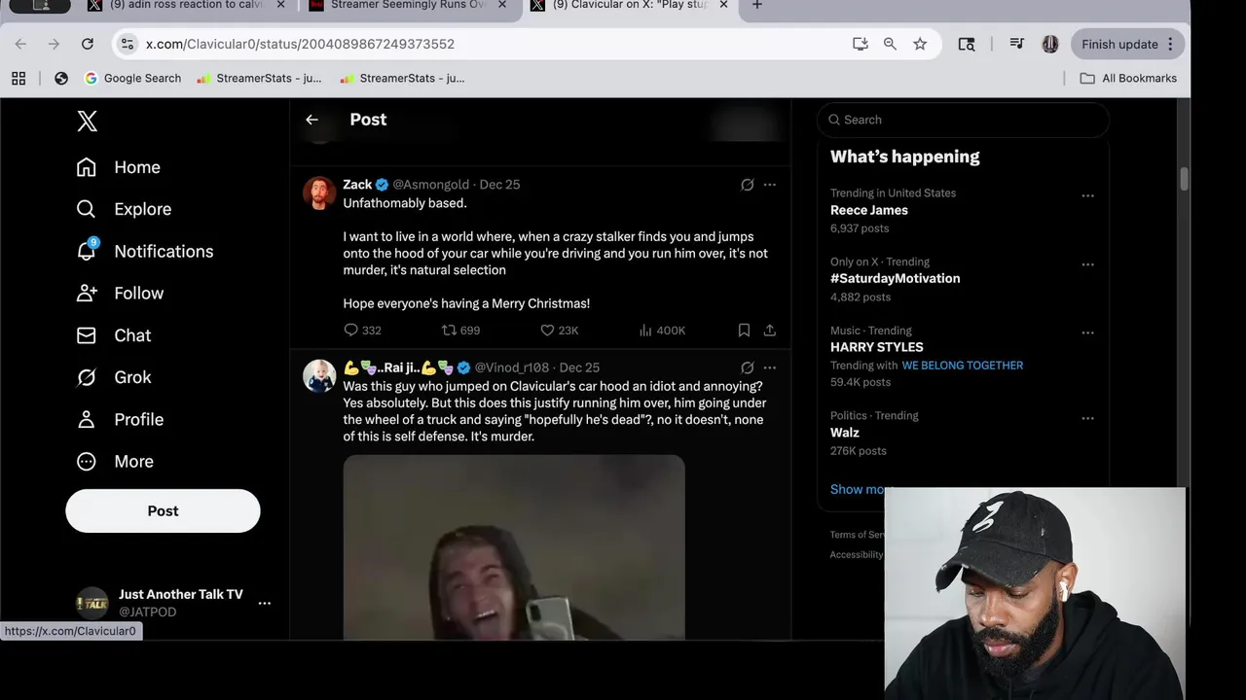Close the Clavicular on X tab
Screen dimensions: 1246x700
coord(723,5)
